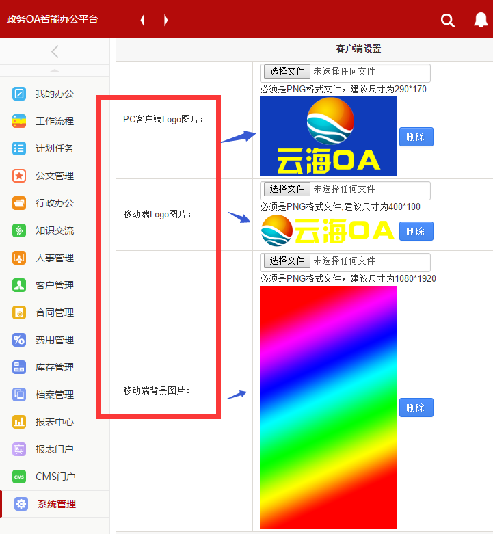
Task: Click the 我的办公 icon
Action: pyautogui.click(x=19, y=94)
